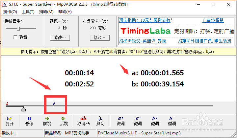Pause playback with 暂停 button

click(29, 121)
